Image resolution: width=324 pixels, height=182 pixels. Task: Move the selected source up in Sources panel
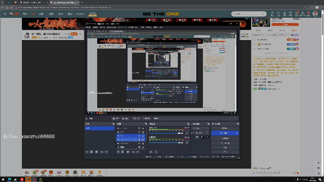(133, 152)
